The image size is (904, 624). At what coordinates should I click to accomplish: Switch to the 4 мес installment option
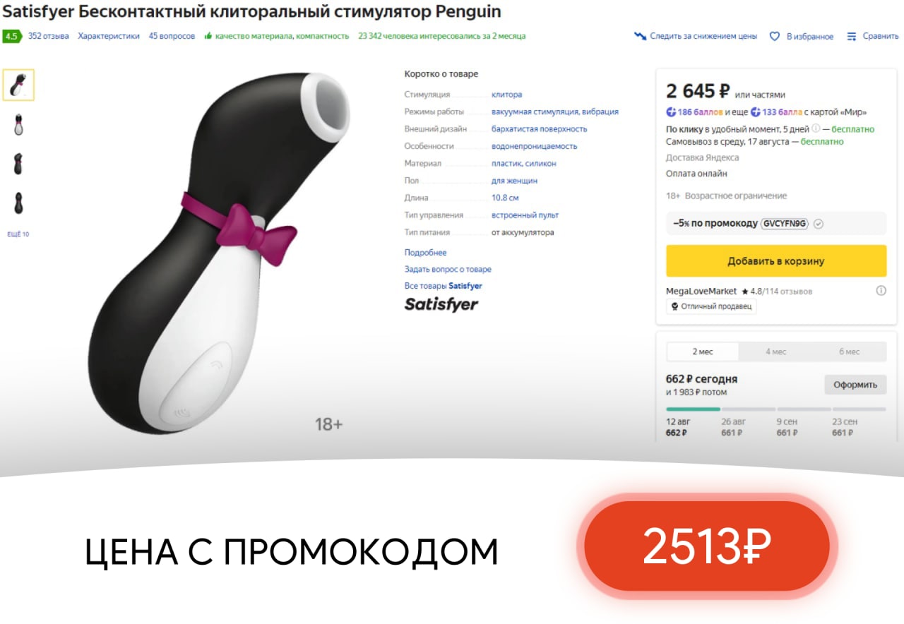(x=775, y=352)
